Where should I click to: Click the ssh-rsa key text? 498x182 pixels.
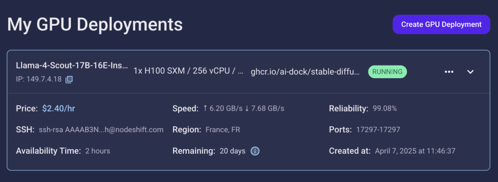[x=101, y=130]
